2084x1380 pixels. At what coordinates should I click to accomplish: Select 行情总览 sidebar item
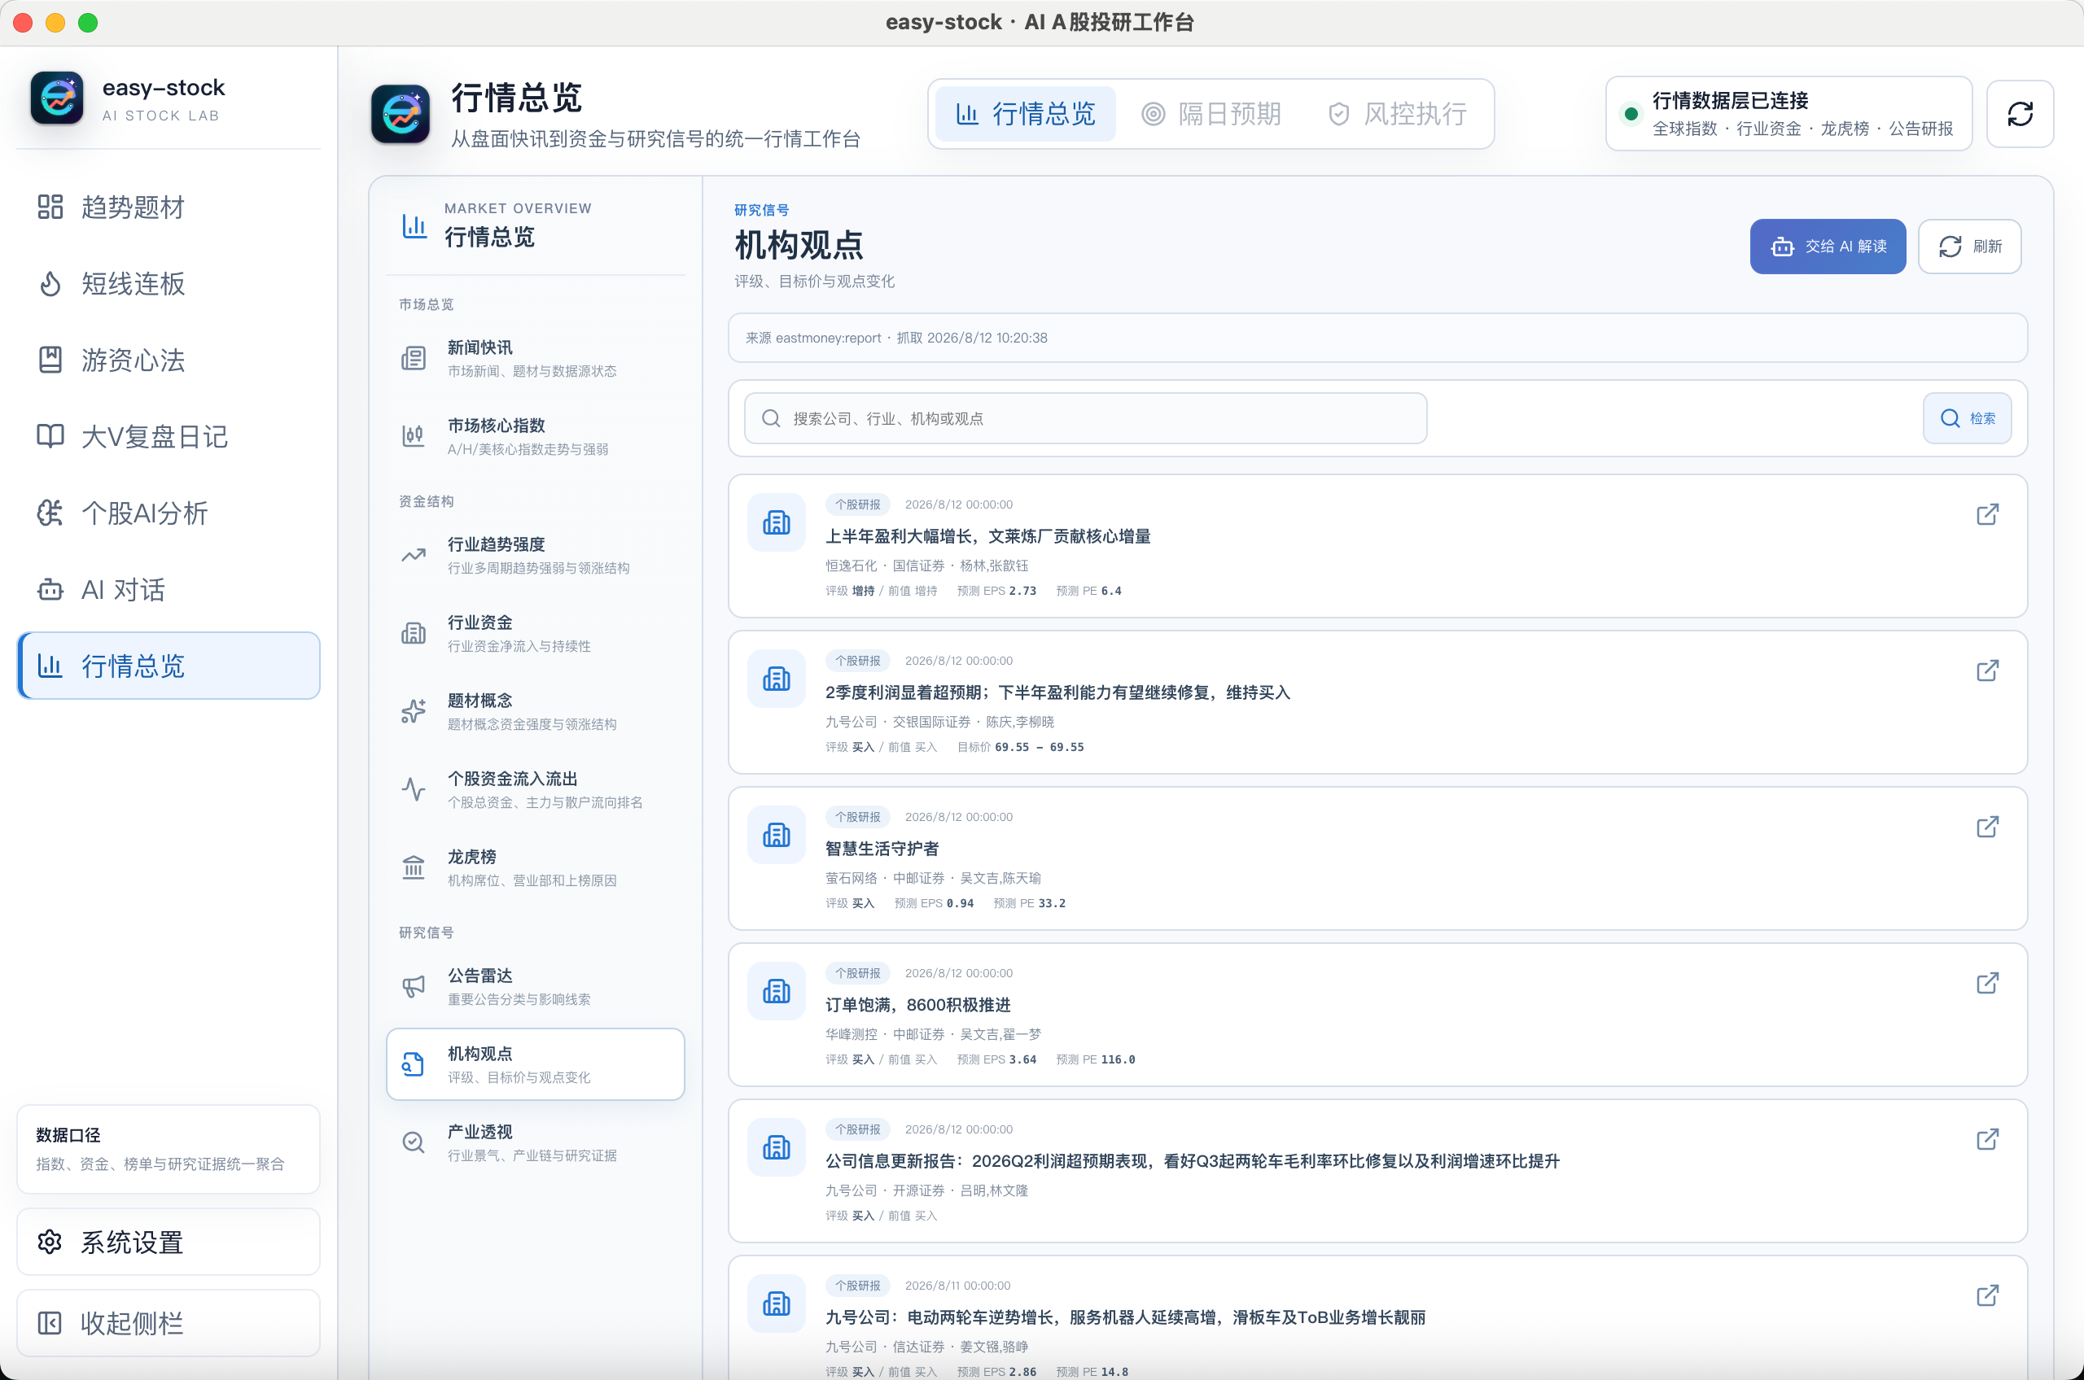169,666
